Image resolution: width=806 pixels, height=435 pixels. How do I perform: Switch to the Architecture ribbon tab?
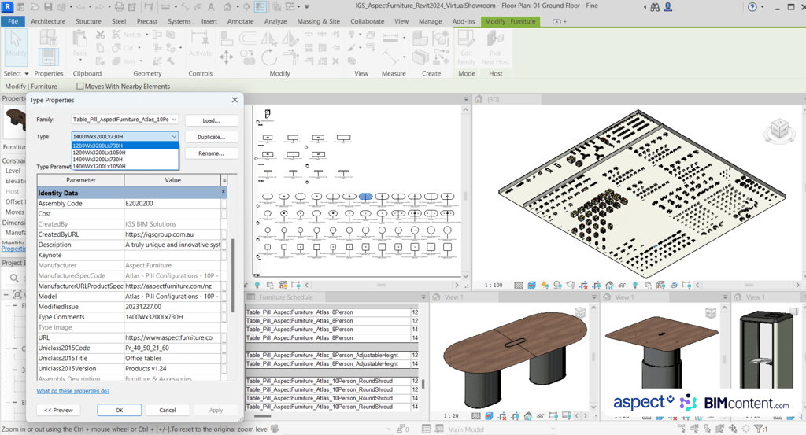[48, 21]
